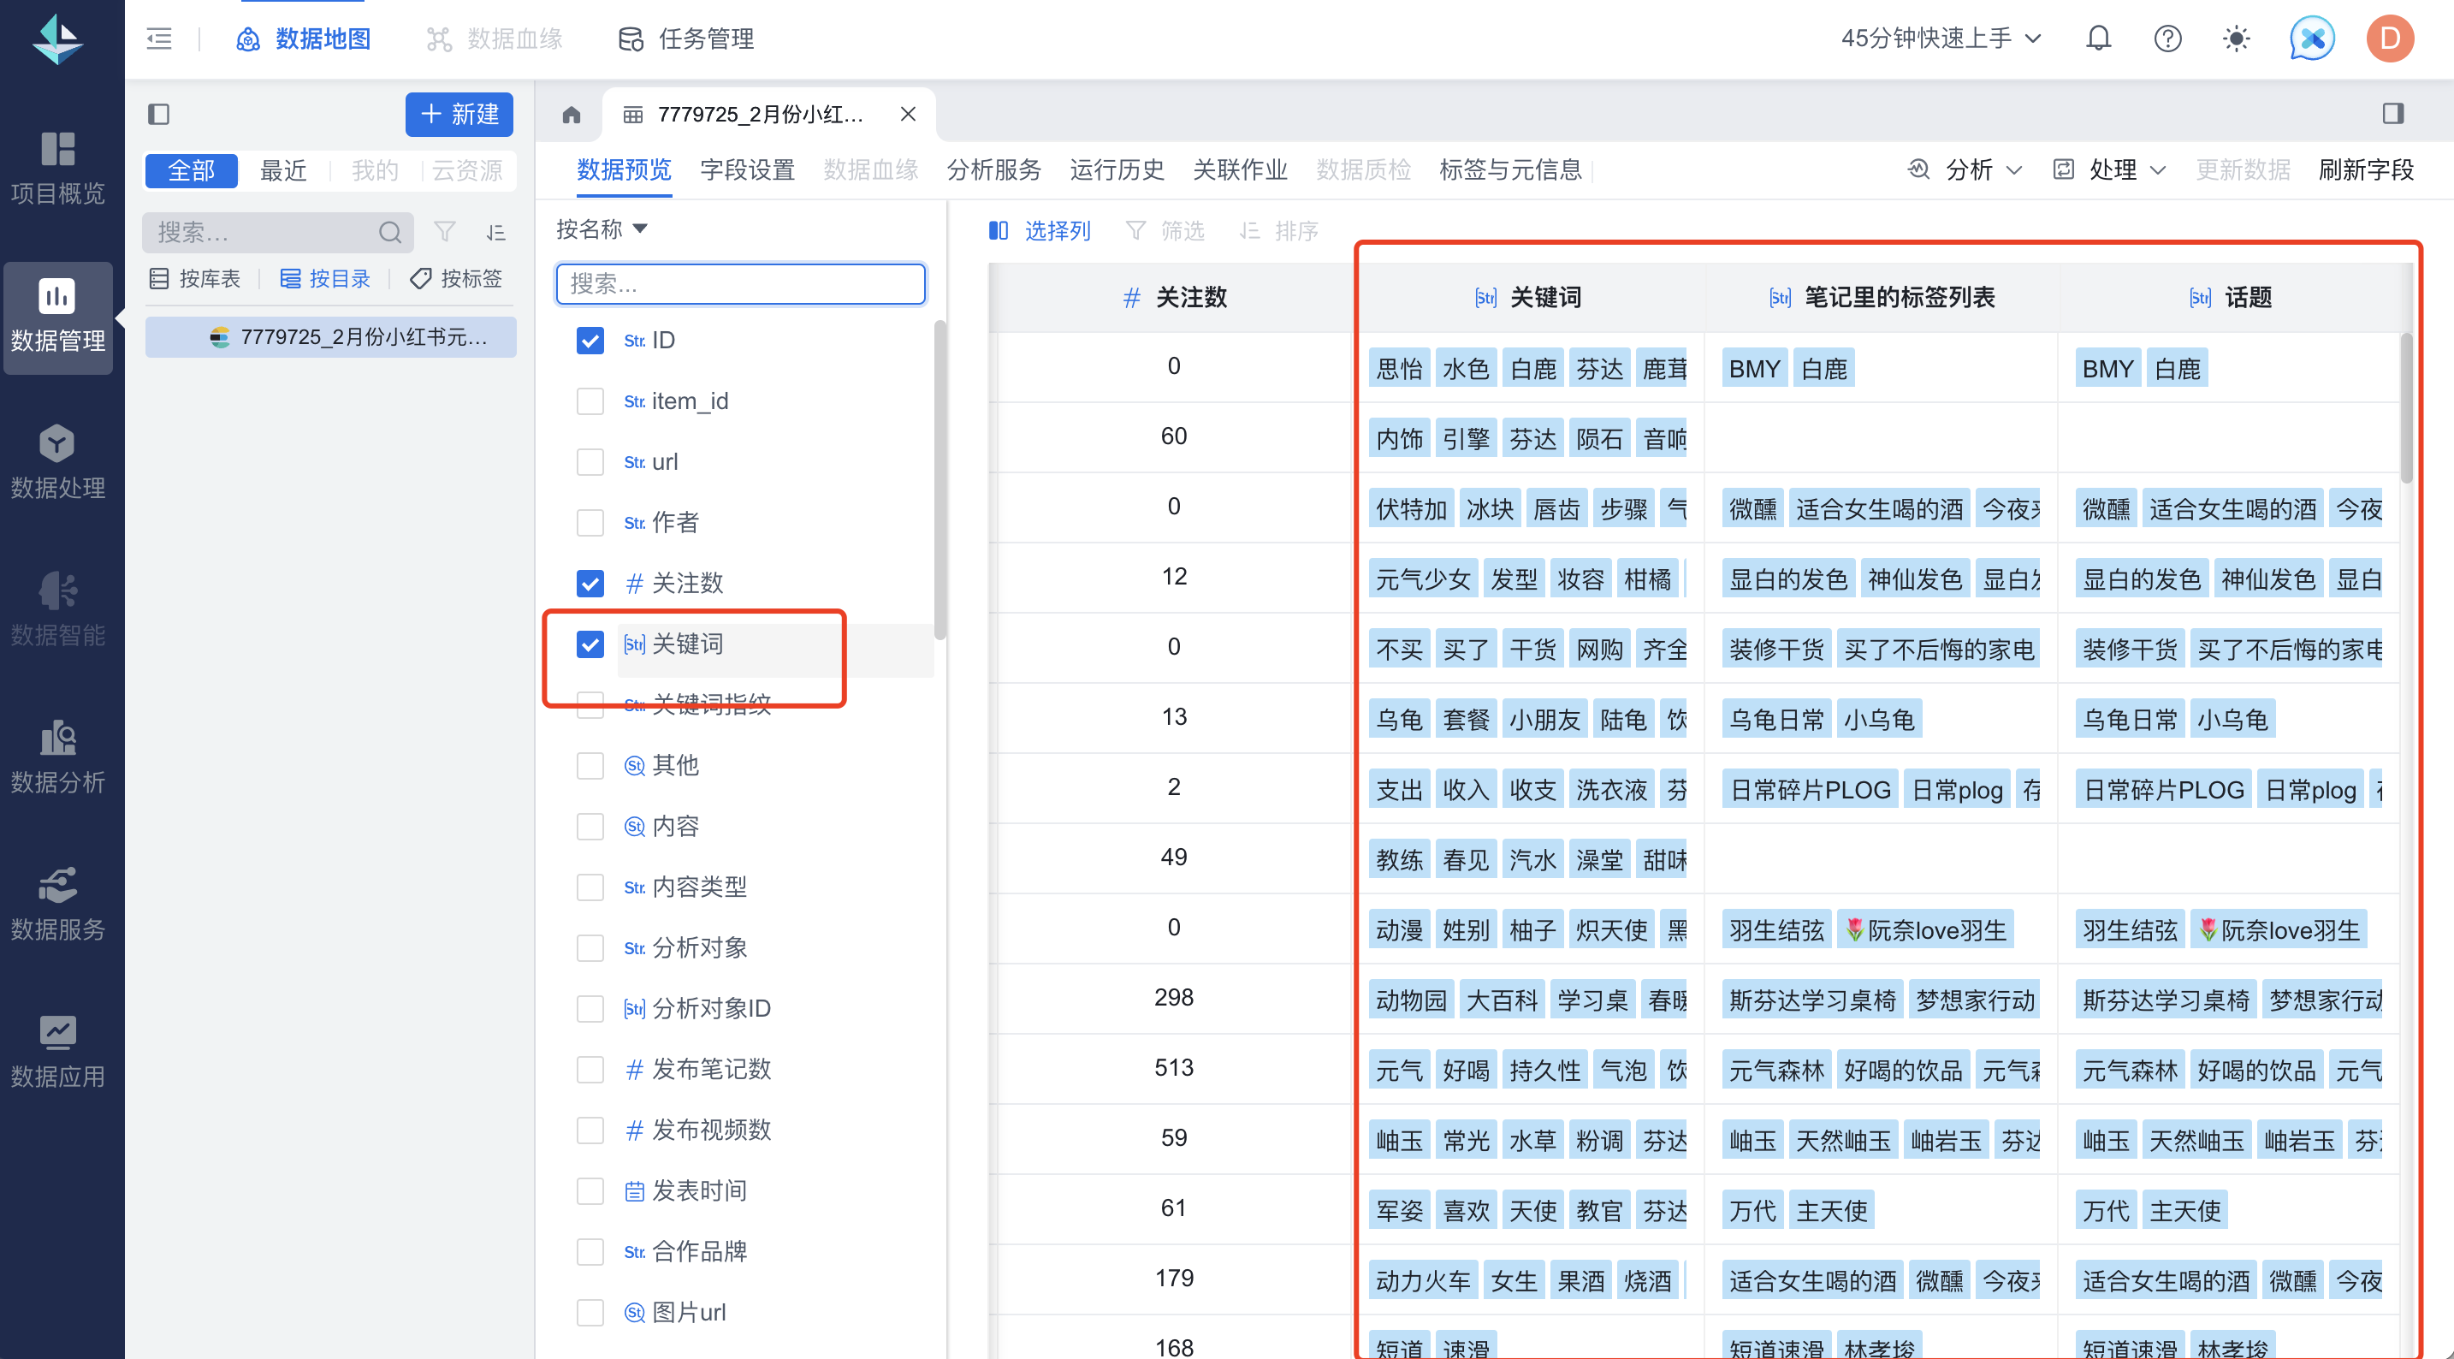Click 筛选 filter tool
Viewport: 2454px width, 1359px height.
pyautogui.click(x=1165, y=230)
